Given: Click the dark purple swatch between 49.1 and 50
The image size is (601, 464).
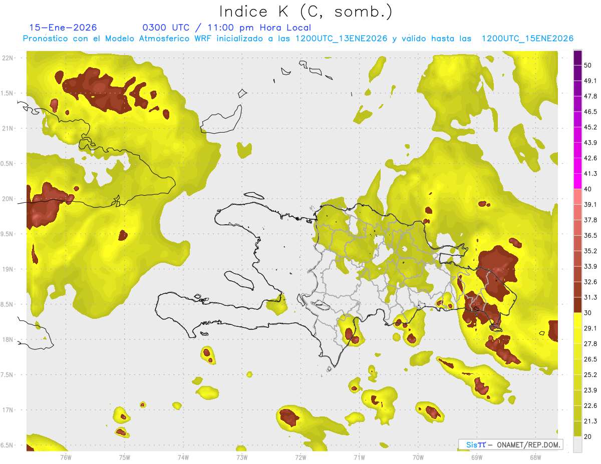Looking at the screenshot, I should click(578, 72).
